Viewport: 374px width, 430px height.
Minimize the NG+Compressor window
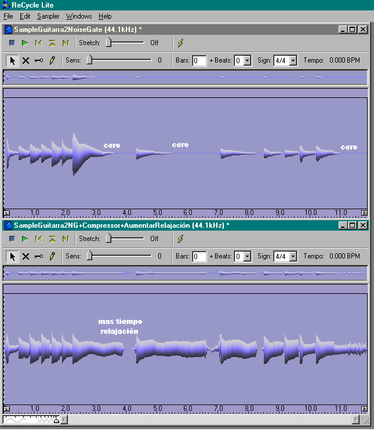[x=343, y=225]
